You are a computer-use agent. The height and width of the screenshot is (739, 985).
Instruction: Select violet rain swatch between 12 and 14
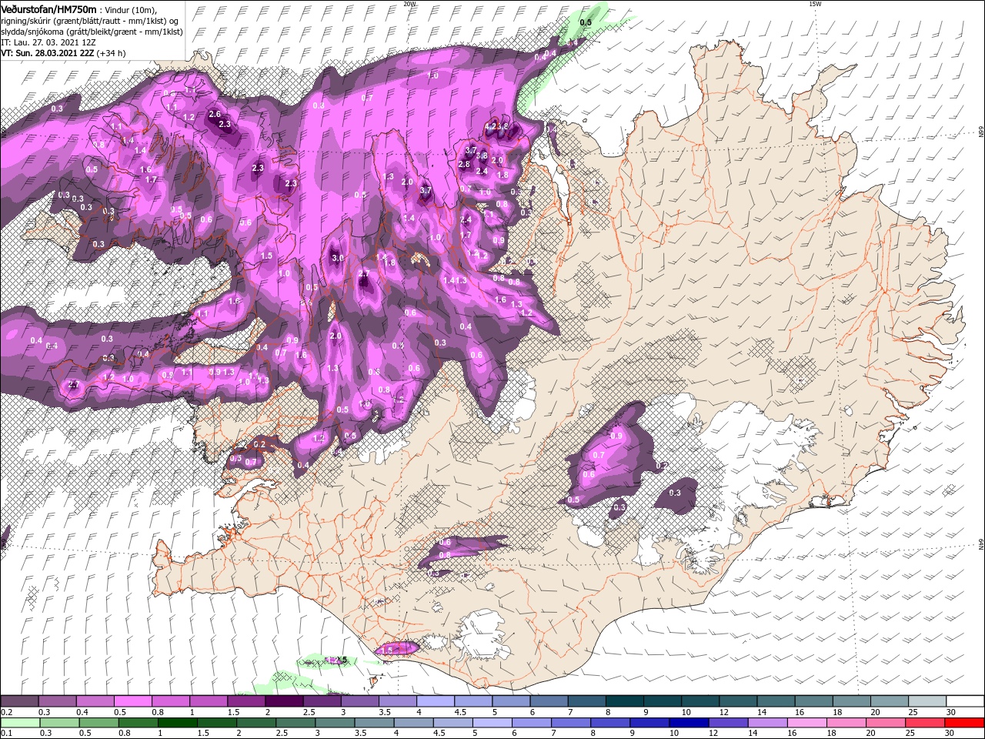tap(728, 723)
